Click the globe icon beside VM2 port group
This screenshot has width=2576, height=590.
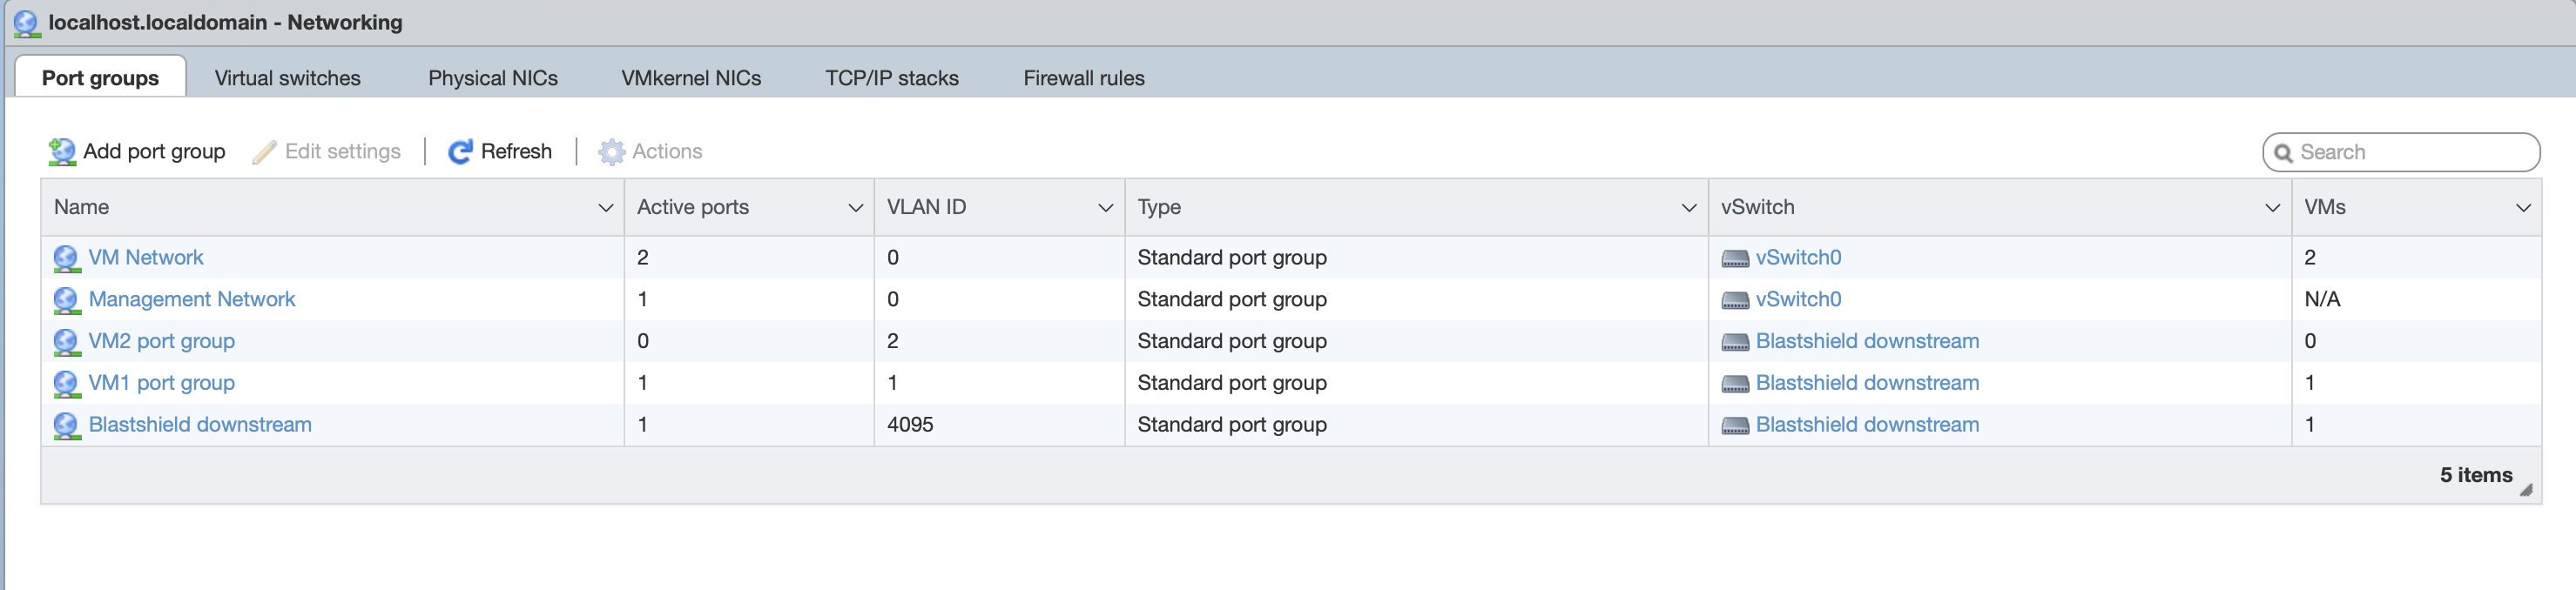66,342
